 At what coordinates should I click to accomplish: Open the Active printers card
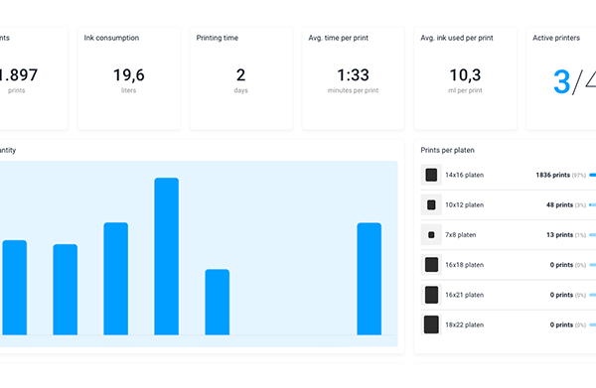pos(561,78)
